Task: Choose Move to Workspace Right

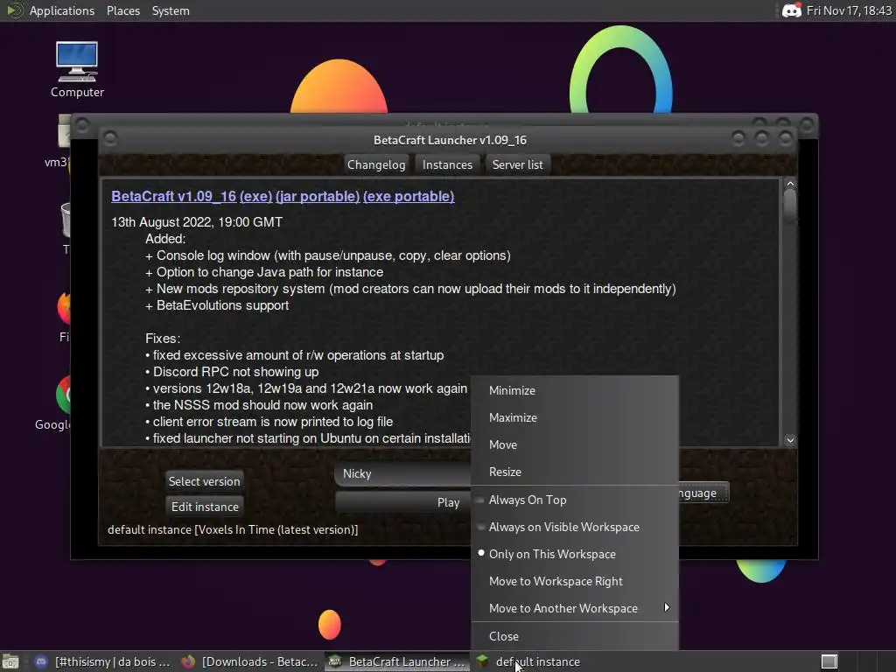Action: [x=575, y=582]
